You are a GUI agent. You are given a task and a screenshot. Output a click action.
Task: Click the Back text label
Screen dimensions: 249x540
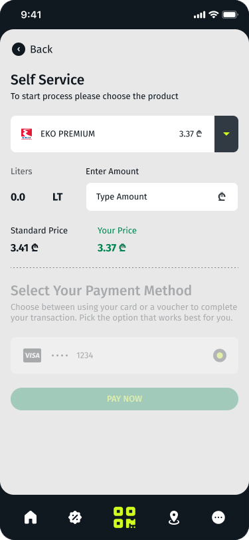41,49
